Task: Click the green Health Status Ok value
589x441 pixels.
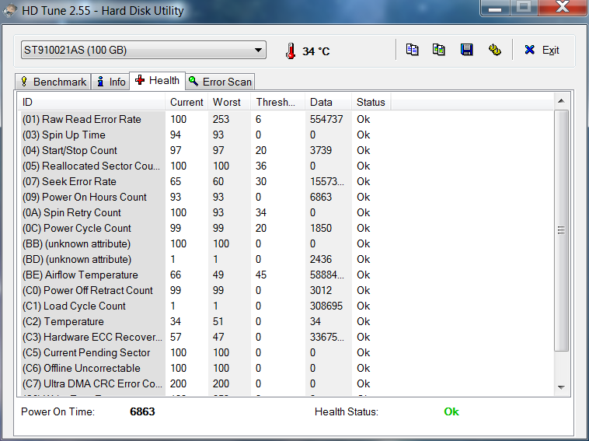Action: pyautogui.click(x=451, y=411)
